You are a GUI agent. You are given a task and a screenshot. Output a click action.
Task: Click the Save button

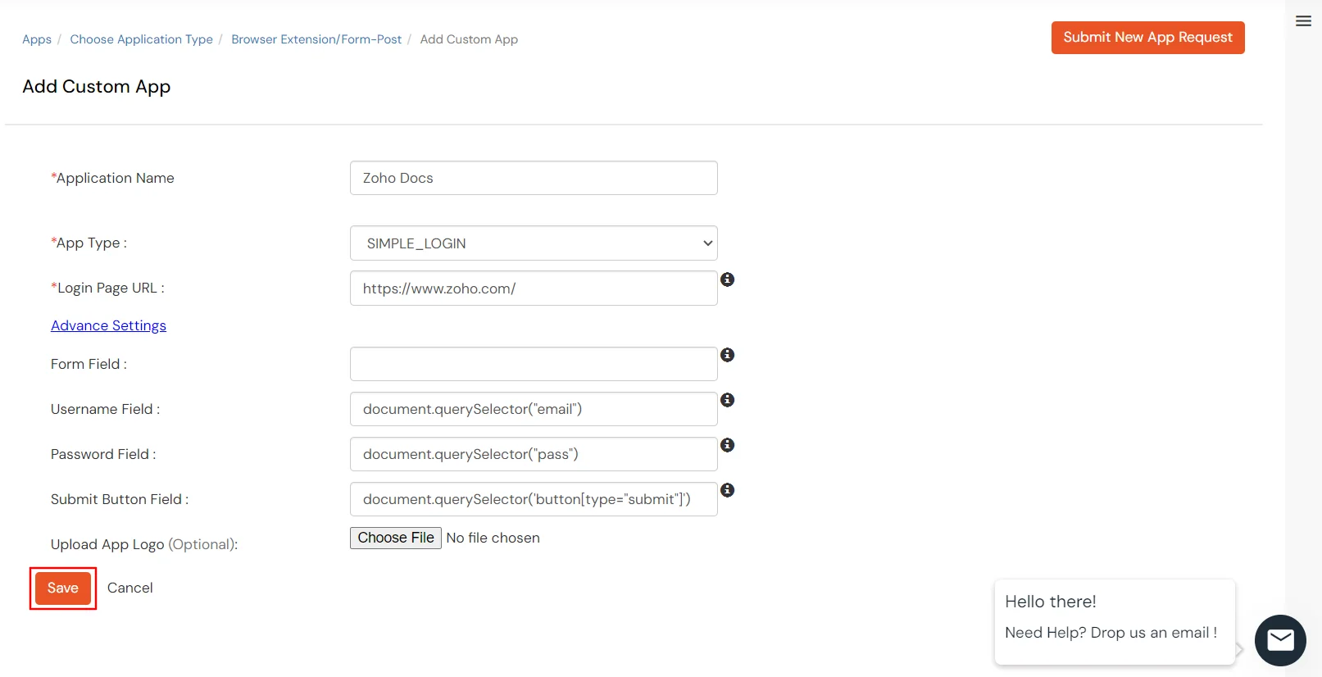point(63,588)
